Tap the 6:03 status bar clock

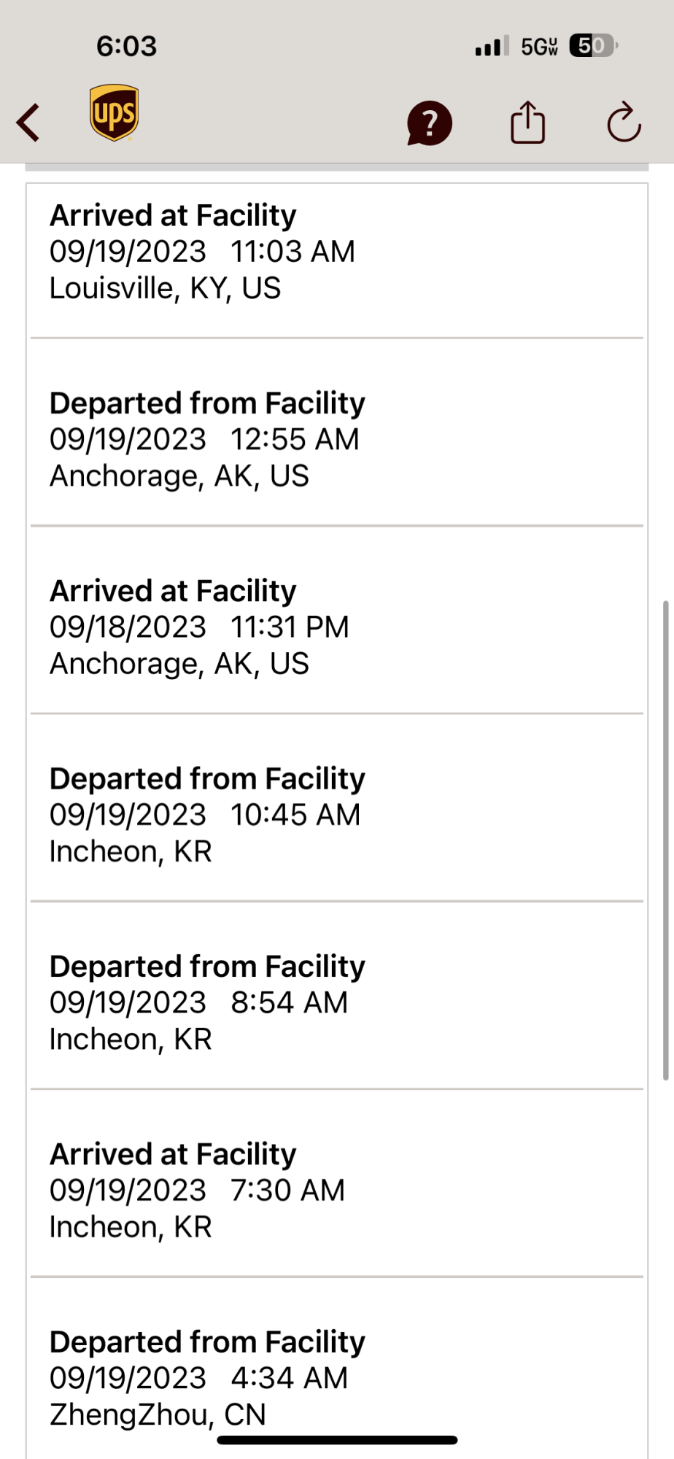[x=126, y=46]
